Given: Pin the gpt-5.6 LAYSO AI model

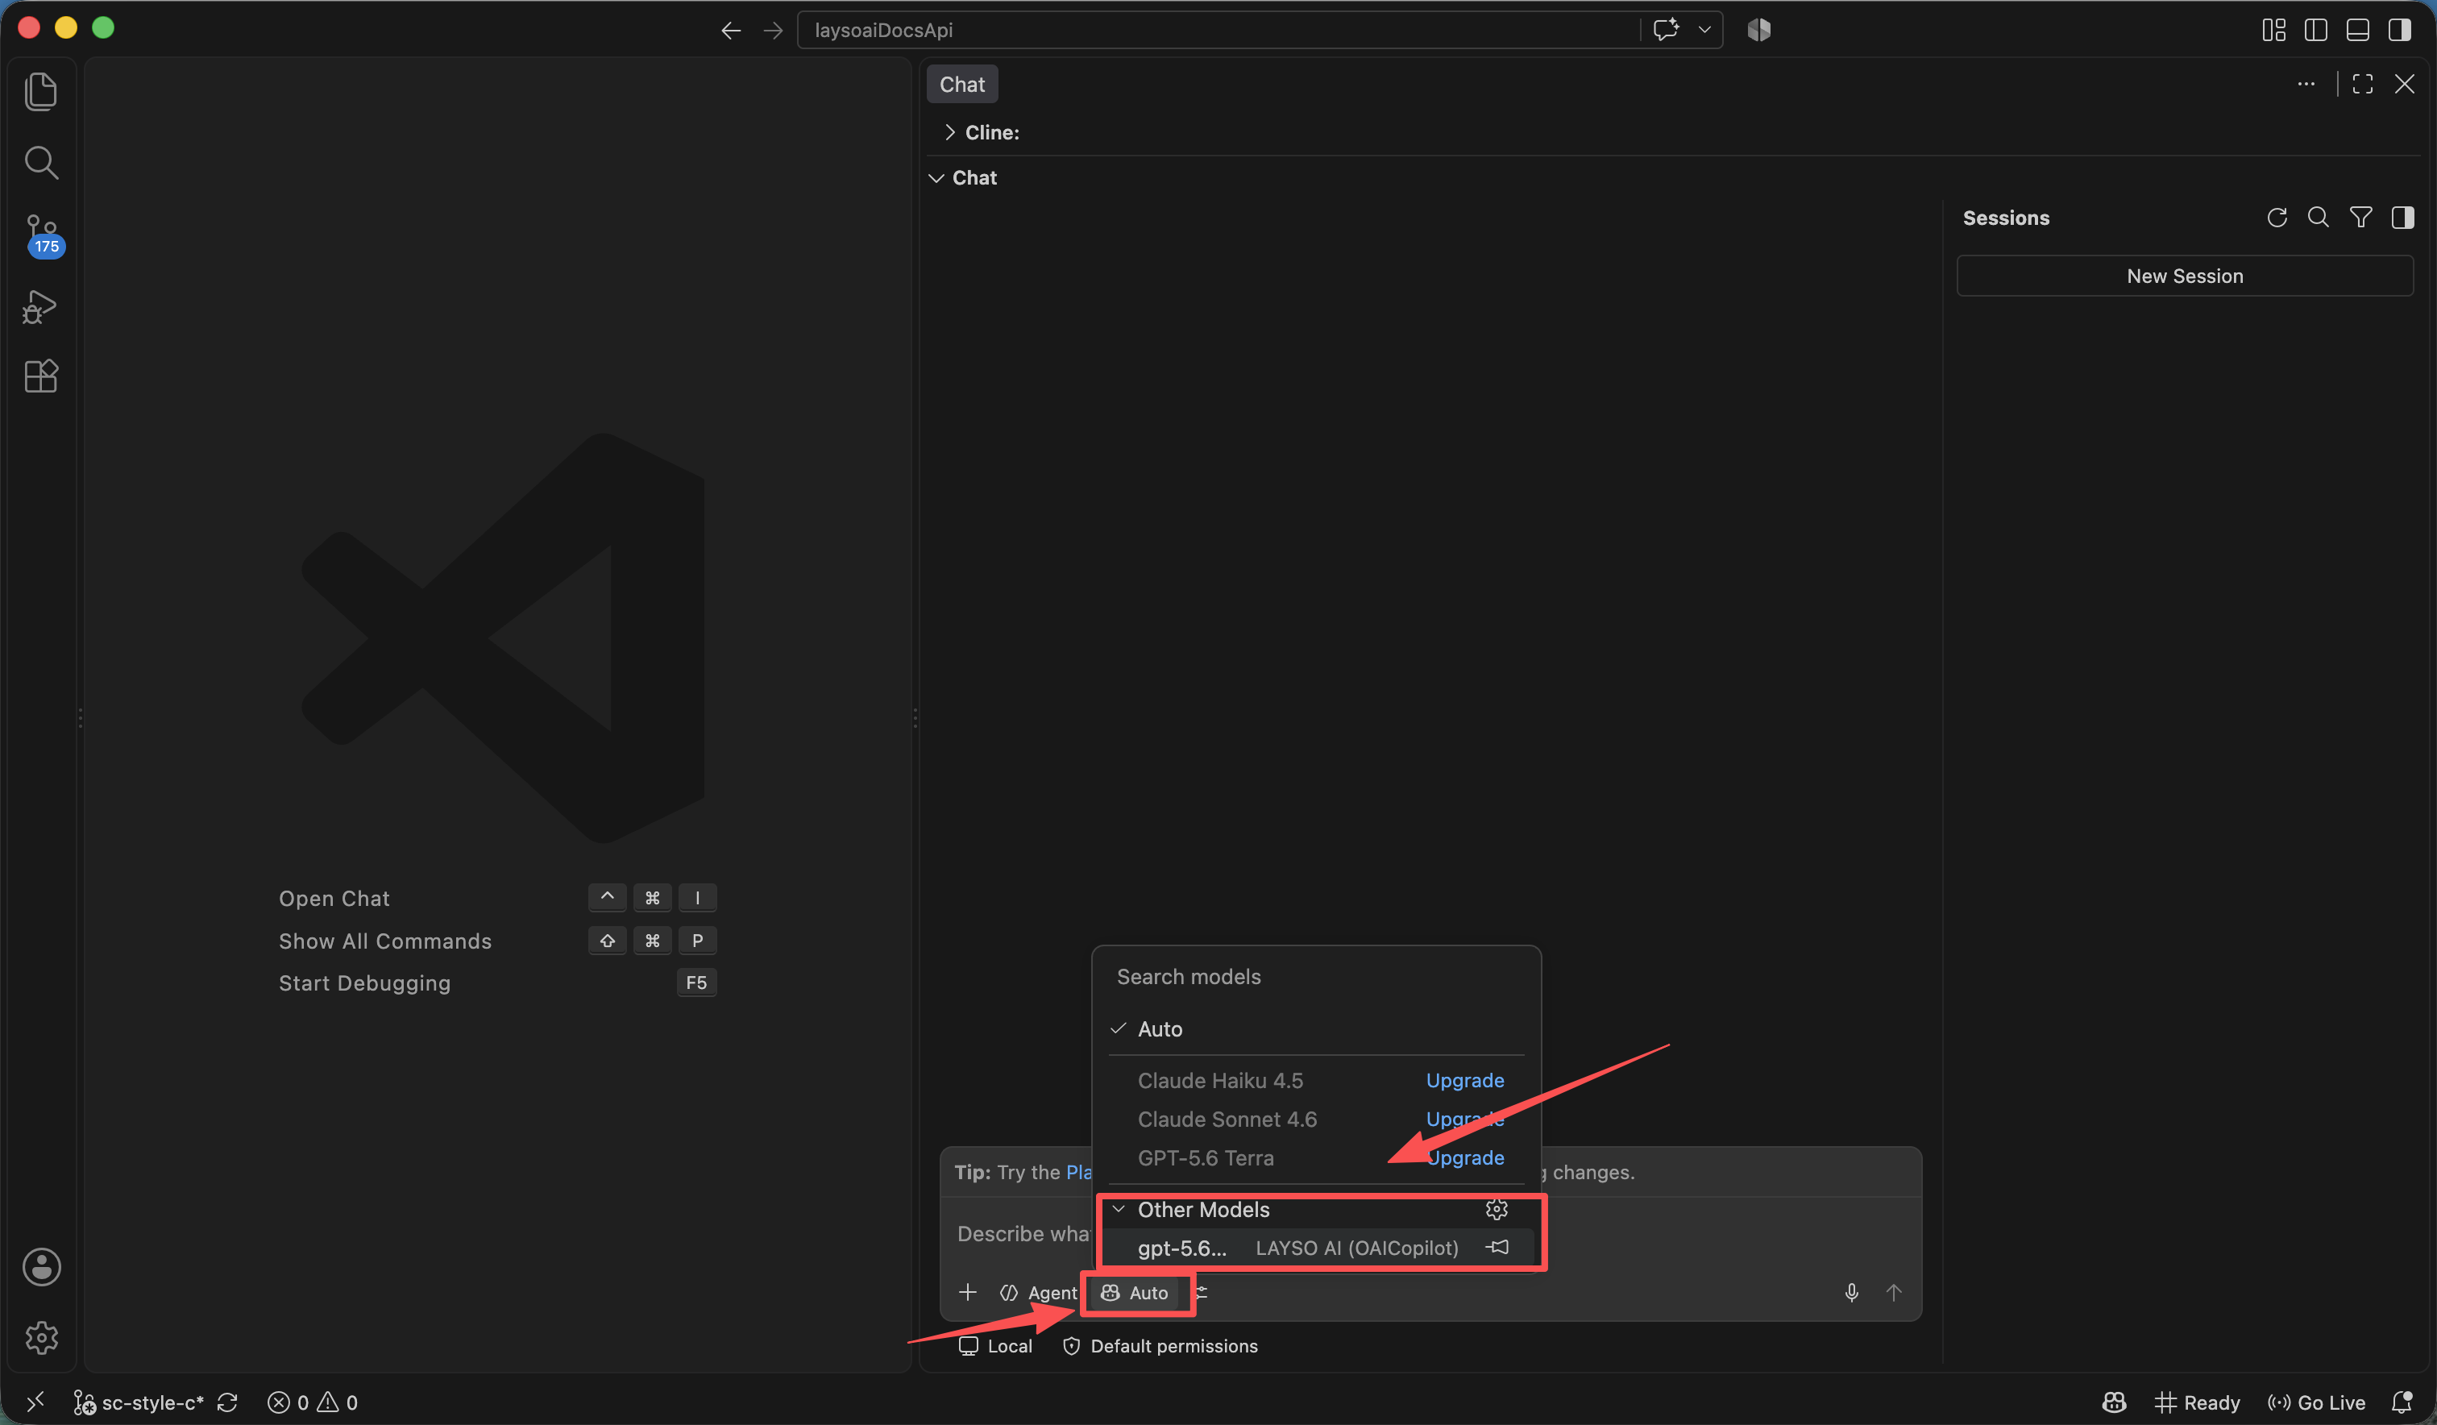Looking at the screenshot, I should 1497,1247.
